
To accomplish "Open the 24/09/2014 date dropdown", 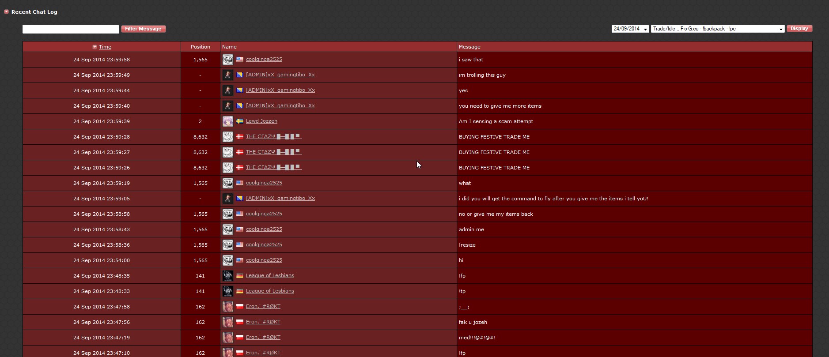I will tap(630, 29).
